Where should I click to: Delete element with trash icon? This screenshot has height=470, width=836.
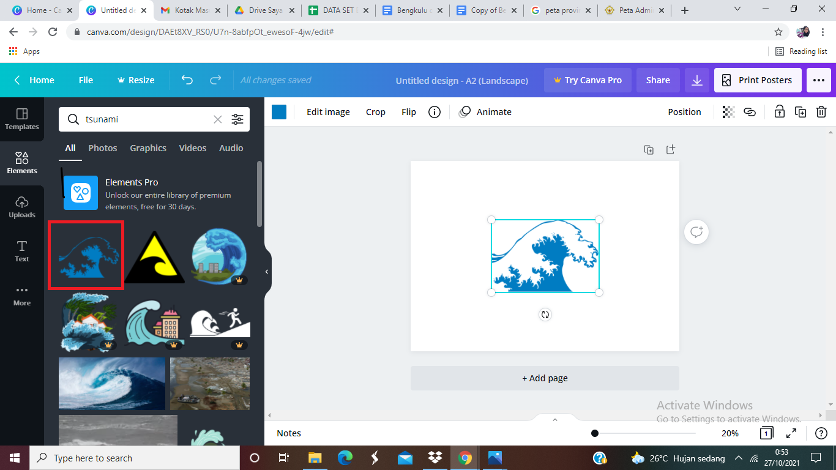pos(821,112)
